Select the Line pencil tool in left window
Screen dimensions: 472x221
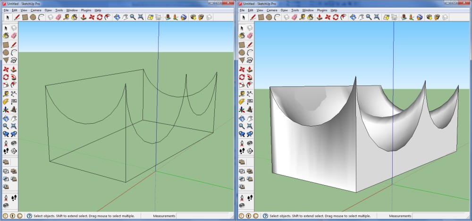point(17,17)
